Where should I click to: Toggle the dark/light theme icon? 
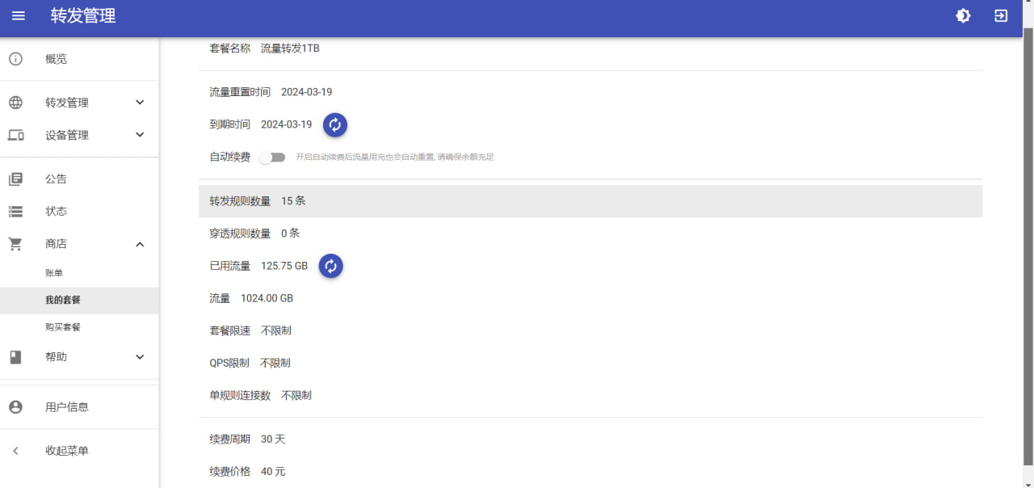(x=963, y=16)
